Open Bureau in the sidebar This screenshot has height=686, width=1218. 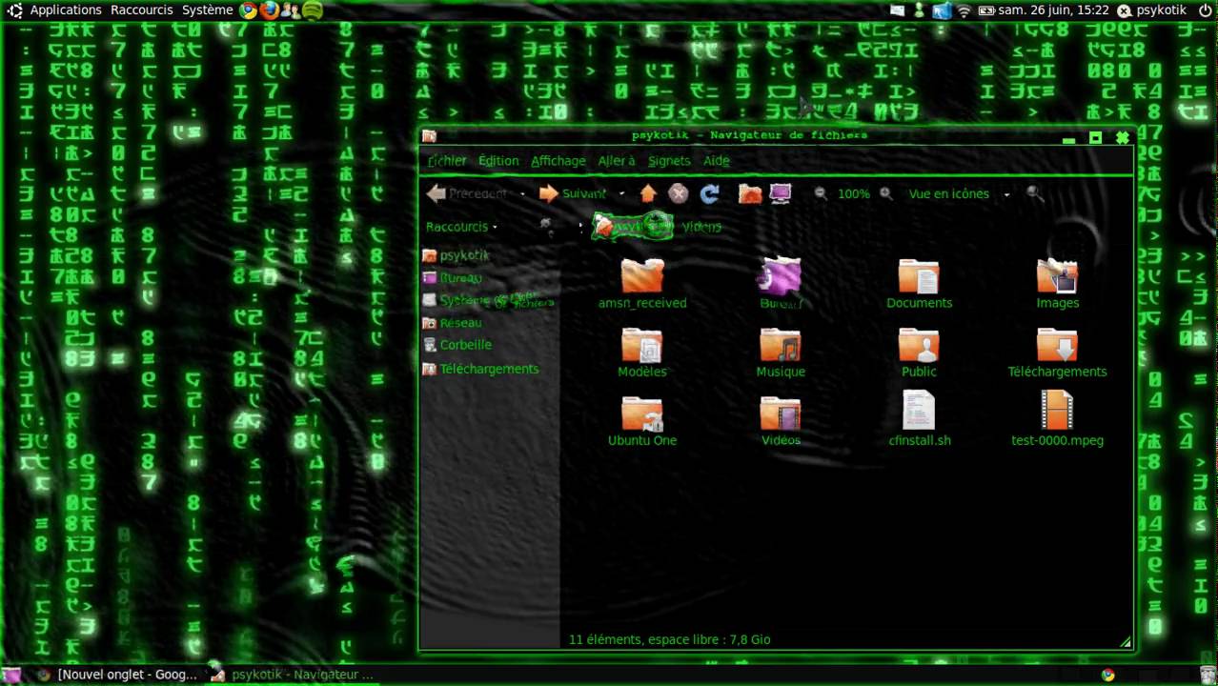453,278
